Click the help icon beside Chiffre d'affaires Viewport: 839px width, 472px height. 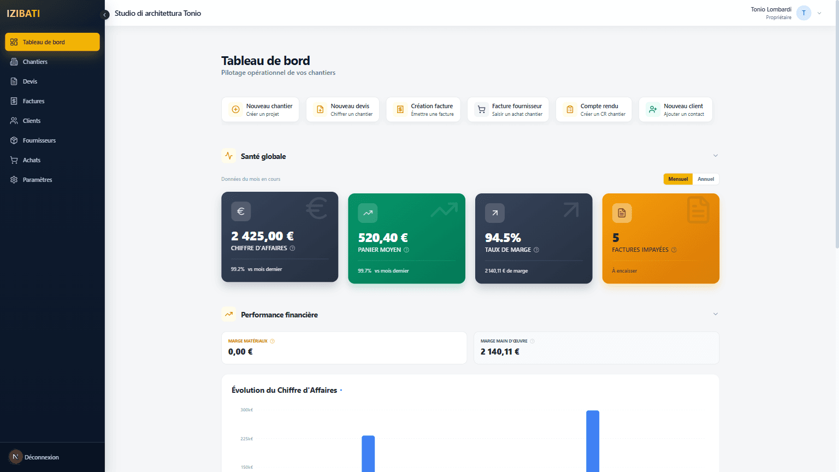(x=292, y=249)
